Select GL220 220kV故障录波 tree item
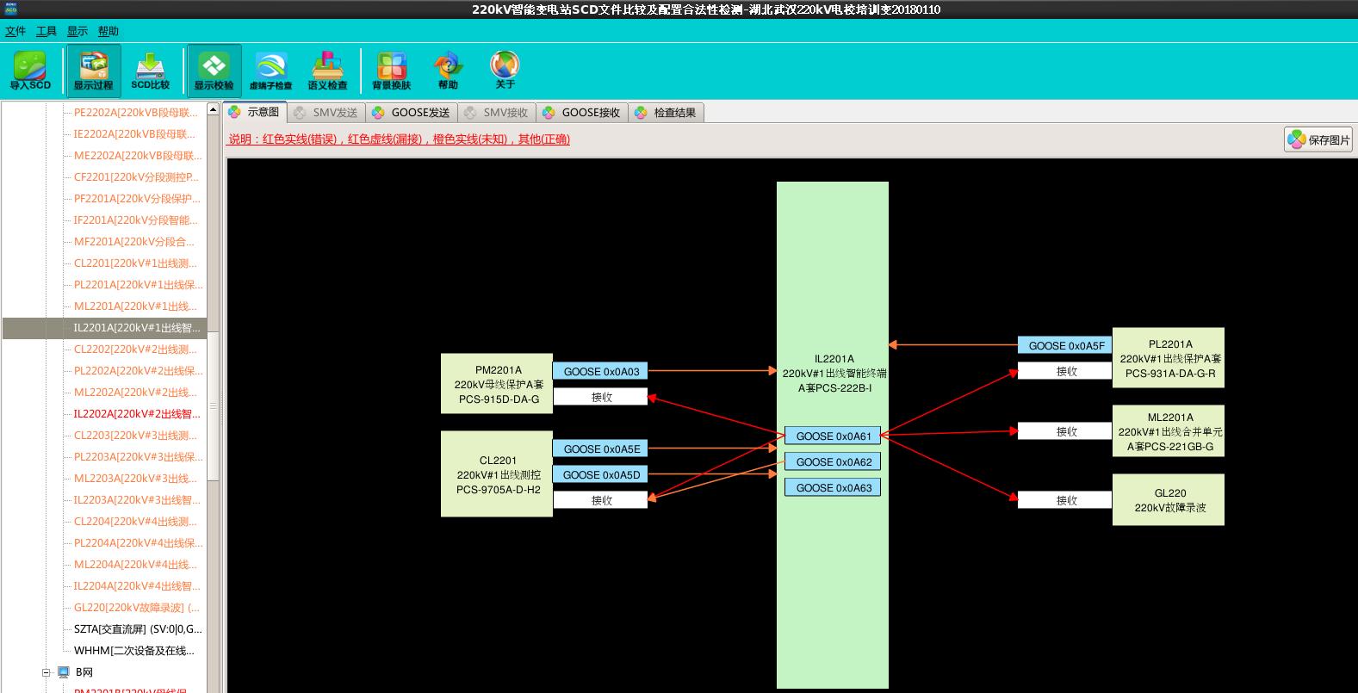The image size is (1358, 693). (x=136, y=608)
